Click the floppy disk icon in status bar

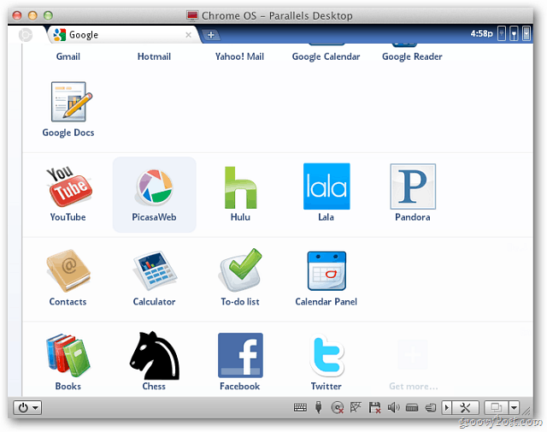pos(374,407)
